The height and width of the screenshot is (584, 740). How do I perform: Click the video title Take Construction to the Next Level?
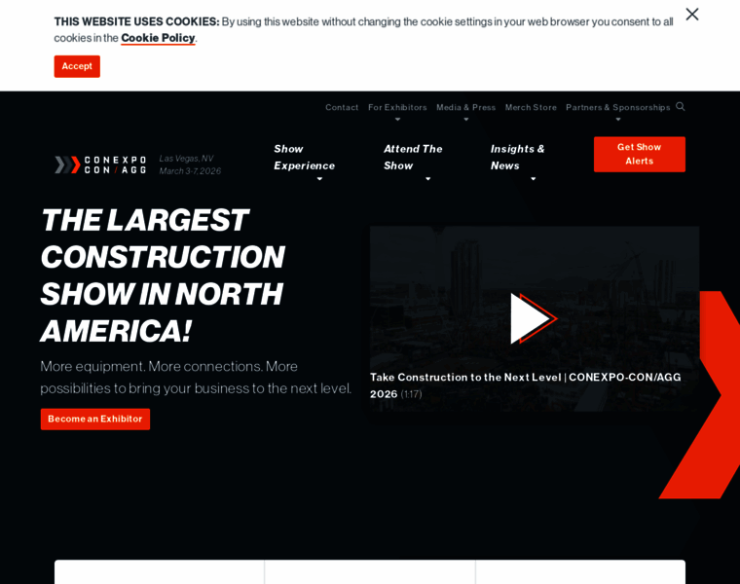click(525, 385)
